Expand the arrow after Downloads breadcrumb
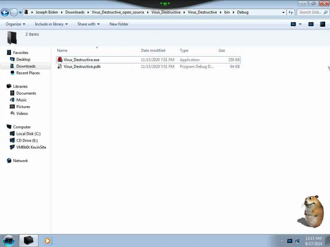This screenshot has height=247, width=330. pos(88,13)
